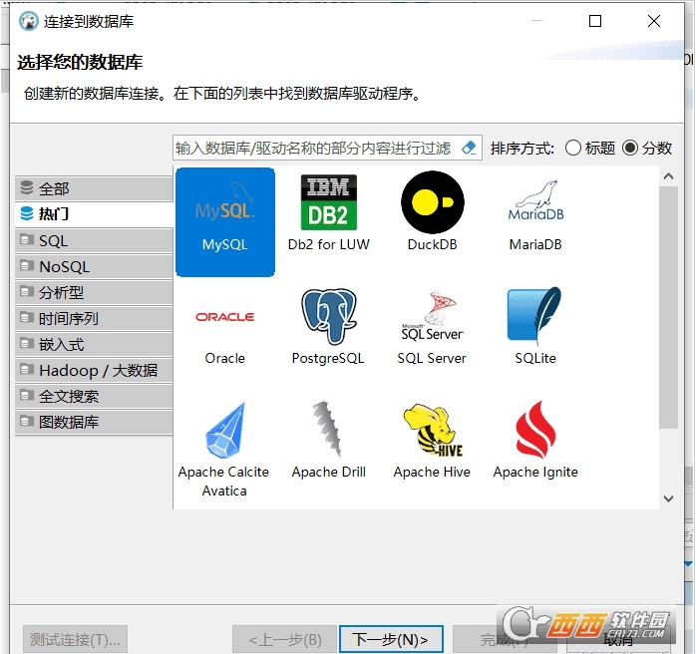Screen dimensions: 696x654
Task: Open the 热门 popular category
Action: [x=94, y=214]
